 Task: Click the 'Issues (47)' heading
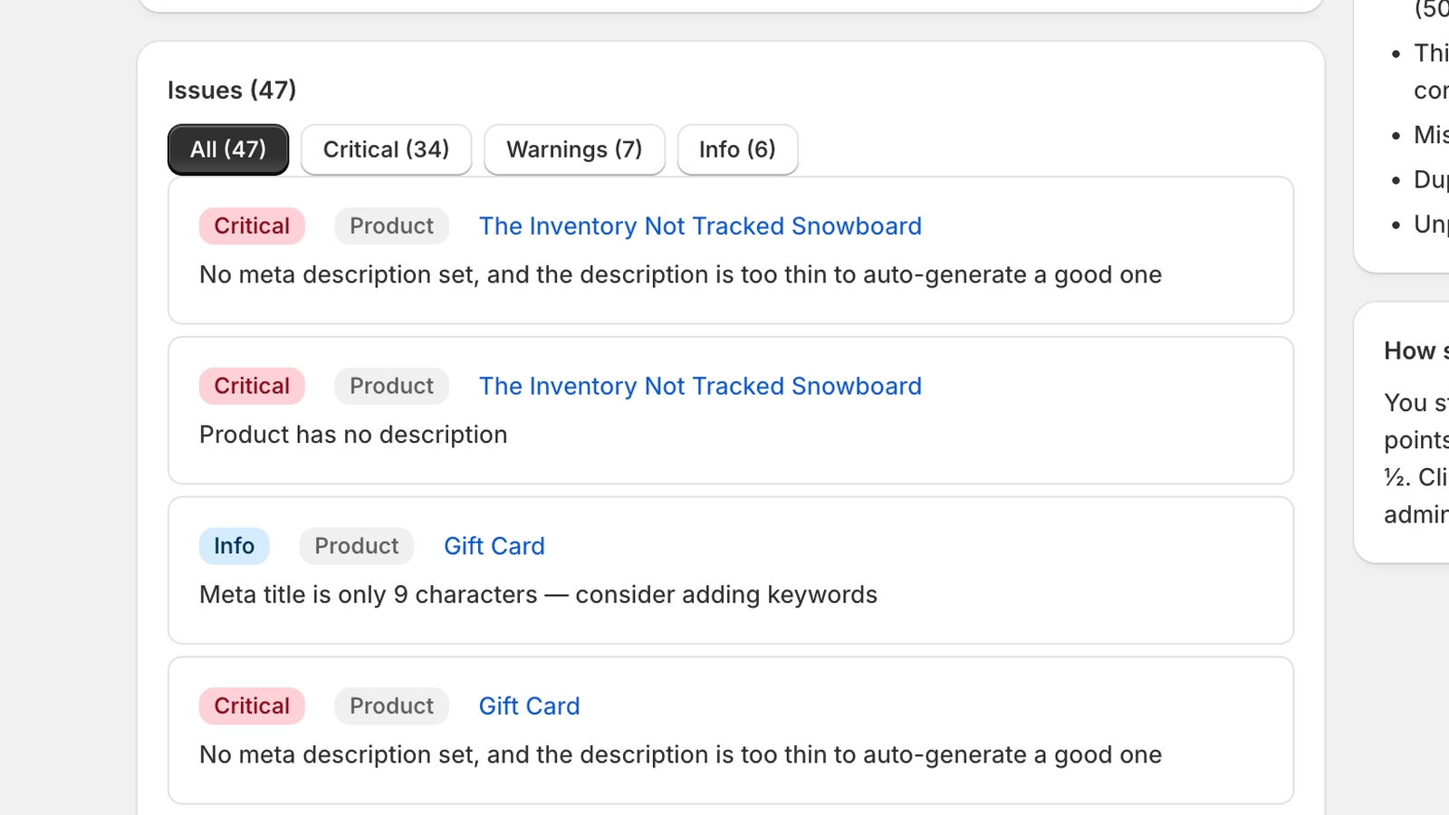pyautogui.click(x=232, y=91)
